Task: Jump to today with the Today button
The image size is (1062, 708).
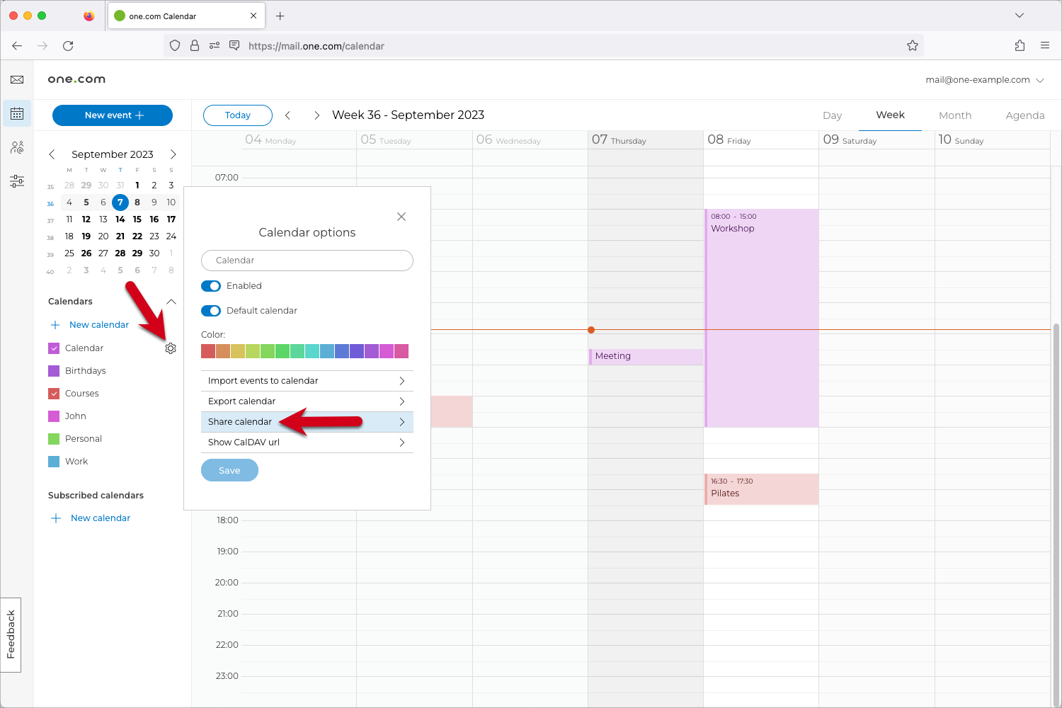Action: click(x=238, y=115)
